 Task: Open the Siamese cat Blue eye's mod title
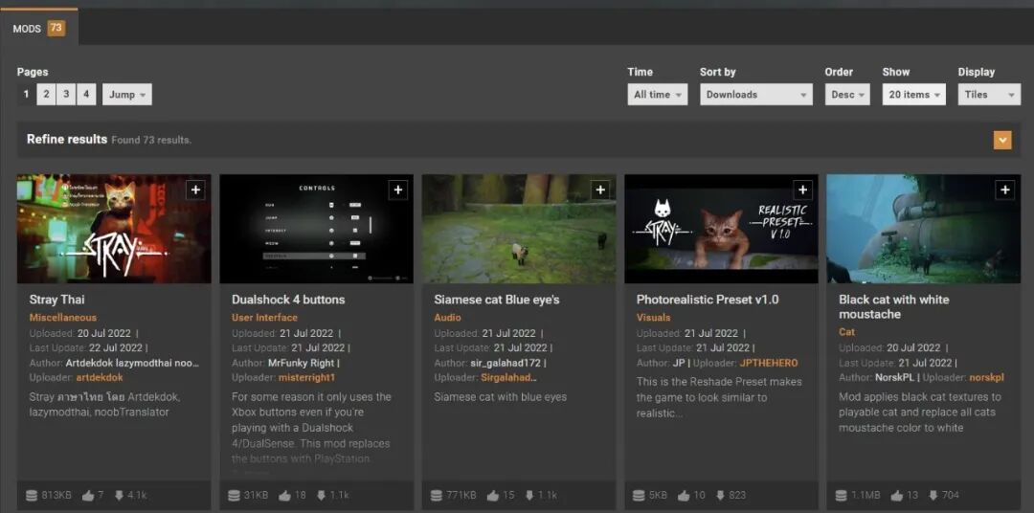pyautogui.click(x=497, y=300)
